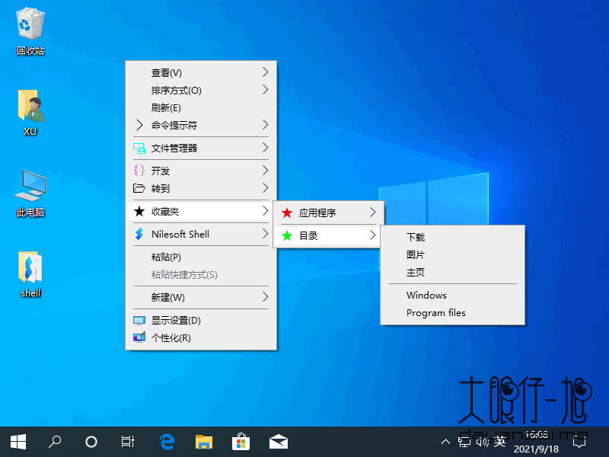
Task: Expand Develop (开发) submenu arrow
Action: (x=265, y=170)
